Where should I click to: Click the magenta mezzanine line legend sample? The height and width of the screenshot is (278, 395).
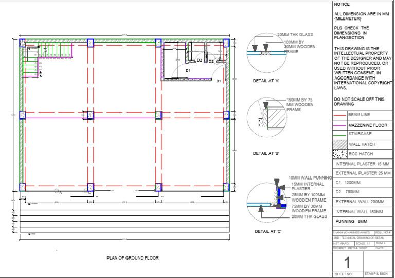click(x=339, y=125)
